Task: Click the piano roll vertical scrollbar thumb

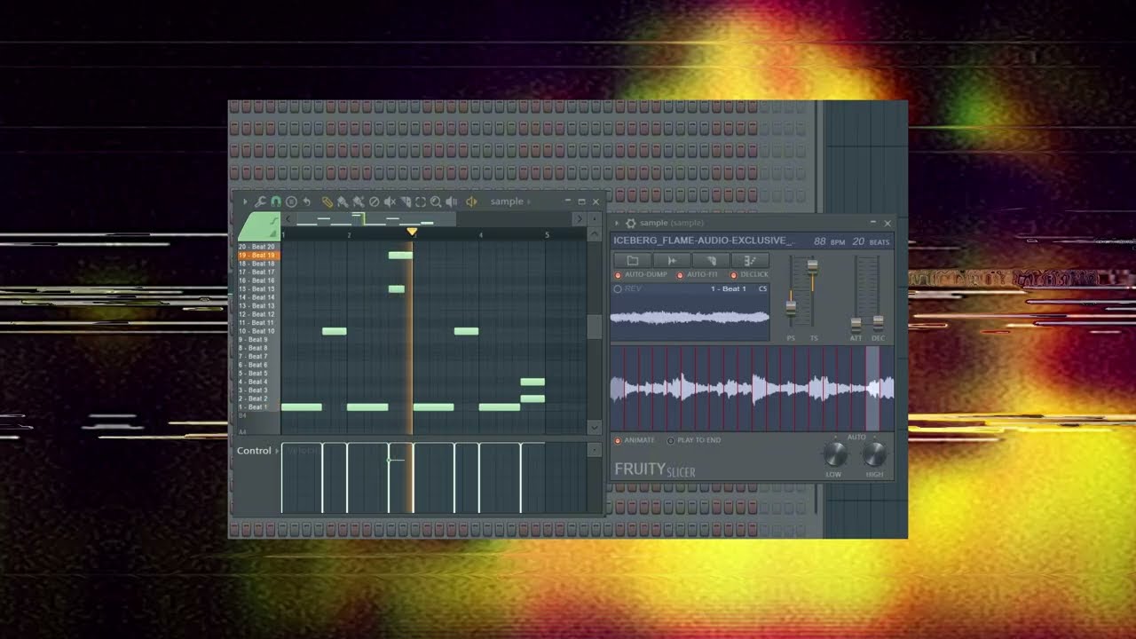Action: pos(594,326)
